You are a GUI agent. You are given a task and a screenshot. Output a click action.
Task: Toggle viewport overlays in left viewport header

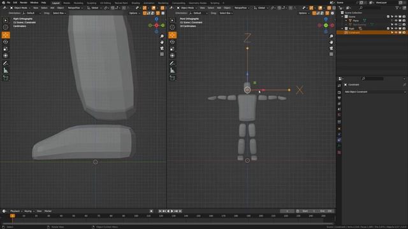point(154,8)
